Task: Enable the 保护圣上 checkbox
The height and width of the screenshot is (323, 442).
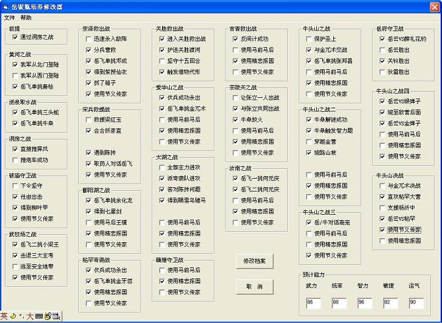Action: pyautogui.click(x=309, y=39)
